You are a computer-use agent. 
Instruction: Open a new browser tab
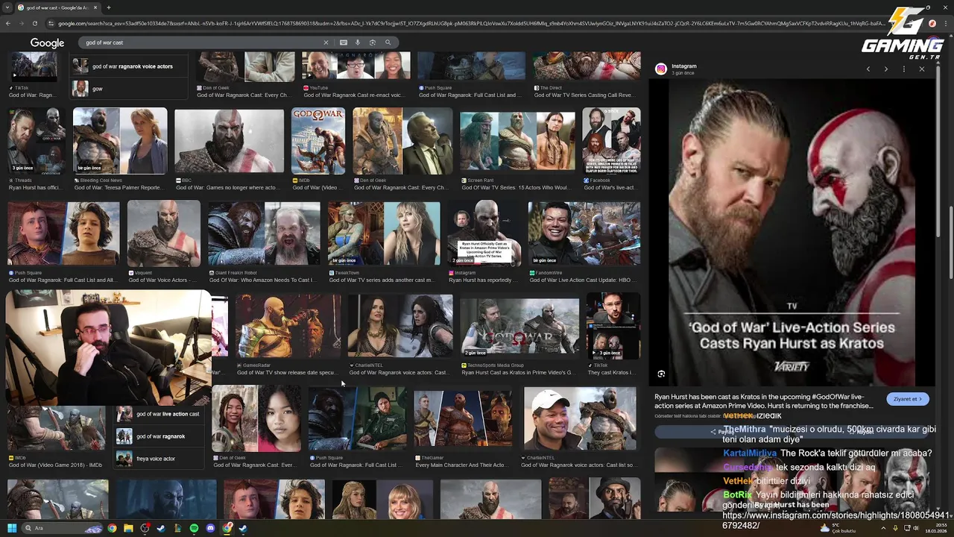[109, 7]
